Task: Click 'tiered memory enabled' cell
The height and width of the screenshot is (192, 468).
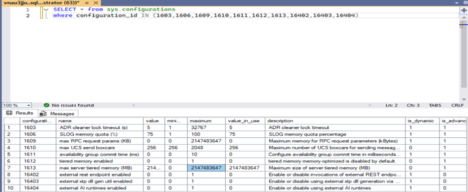Action: click(x=100, y=161)
